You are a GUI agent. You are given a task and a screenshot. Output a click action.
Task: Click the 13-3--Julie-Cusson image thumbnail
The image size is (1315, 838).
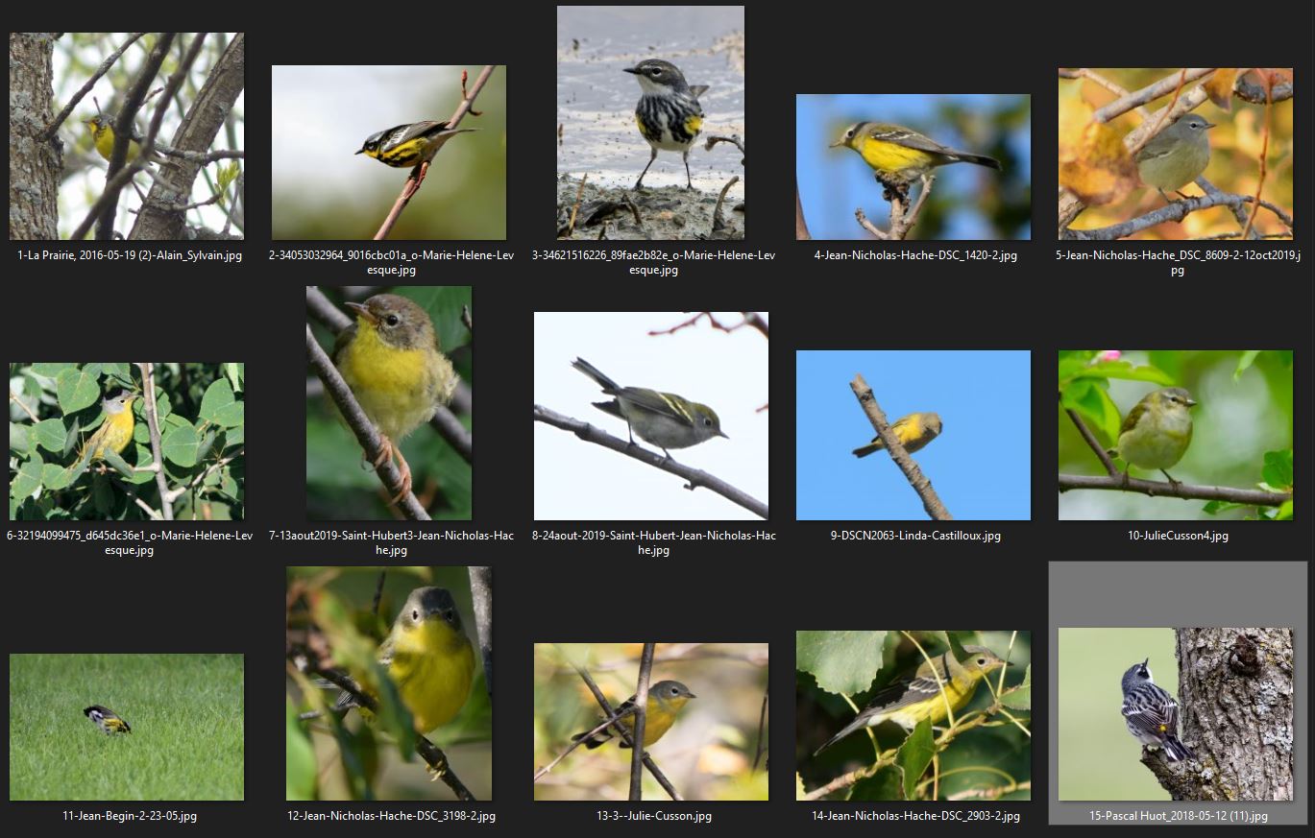650,722
